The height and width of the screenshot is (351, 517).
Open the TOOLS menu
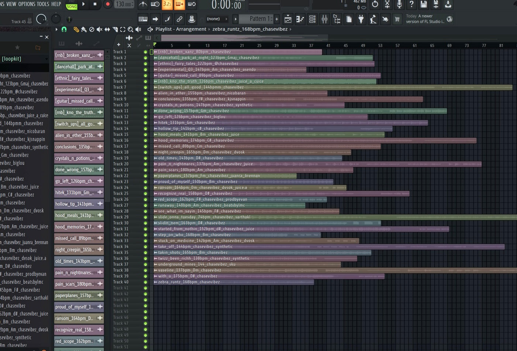43,4
